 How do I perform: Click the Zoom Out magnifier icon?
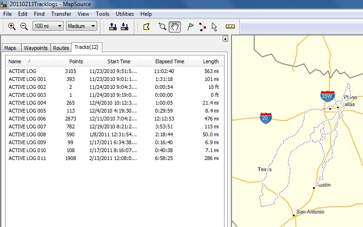(x=24, y=27)
